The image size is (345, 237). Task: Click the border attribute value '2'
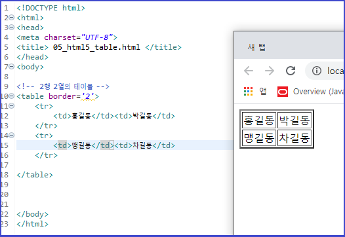coord(88,96)
